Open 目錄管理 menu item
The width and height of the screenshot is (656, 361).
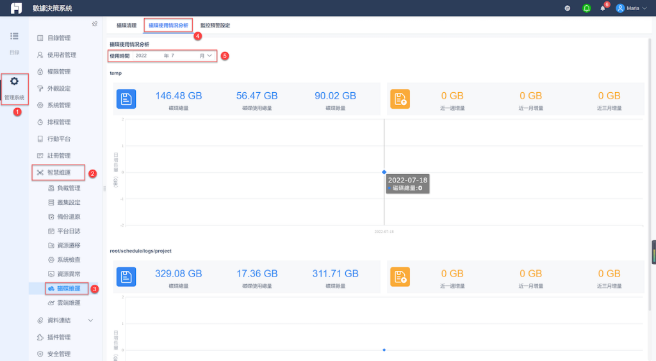59,38
